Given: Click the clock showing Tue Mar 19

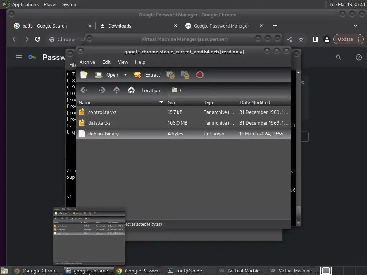Looking at the screenshot, I should click(347, 4).
